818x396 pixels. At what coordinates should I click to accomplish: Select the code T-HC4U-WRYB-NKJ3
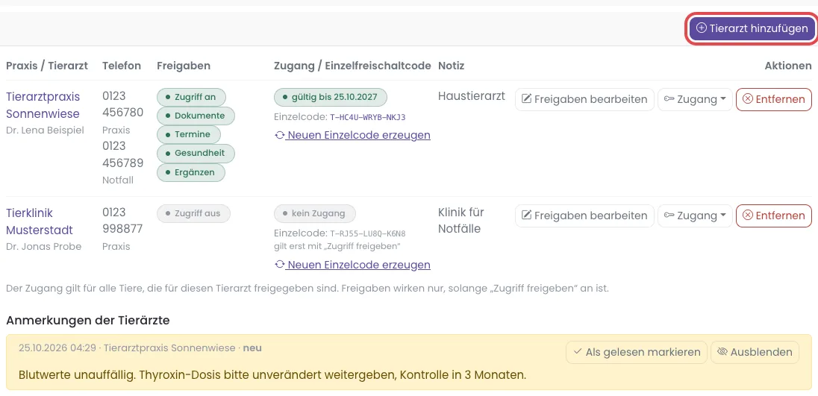coord(368,117)
